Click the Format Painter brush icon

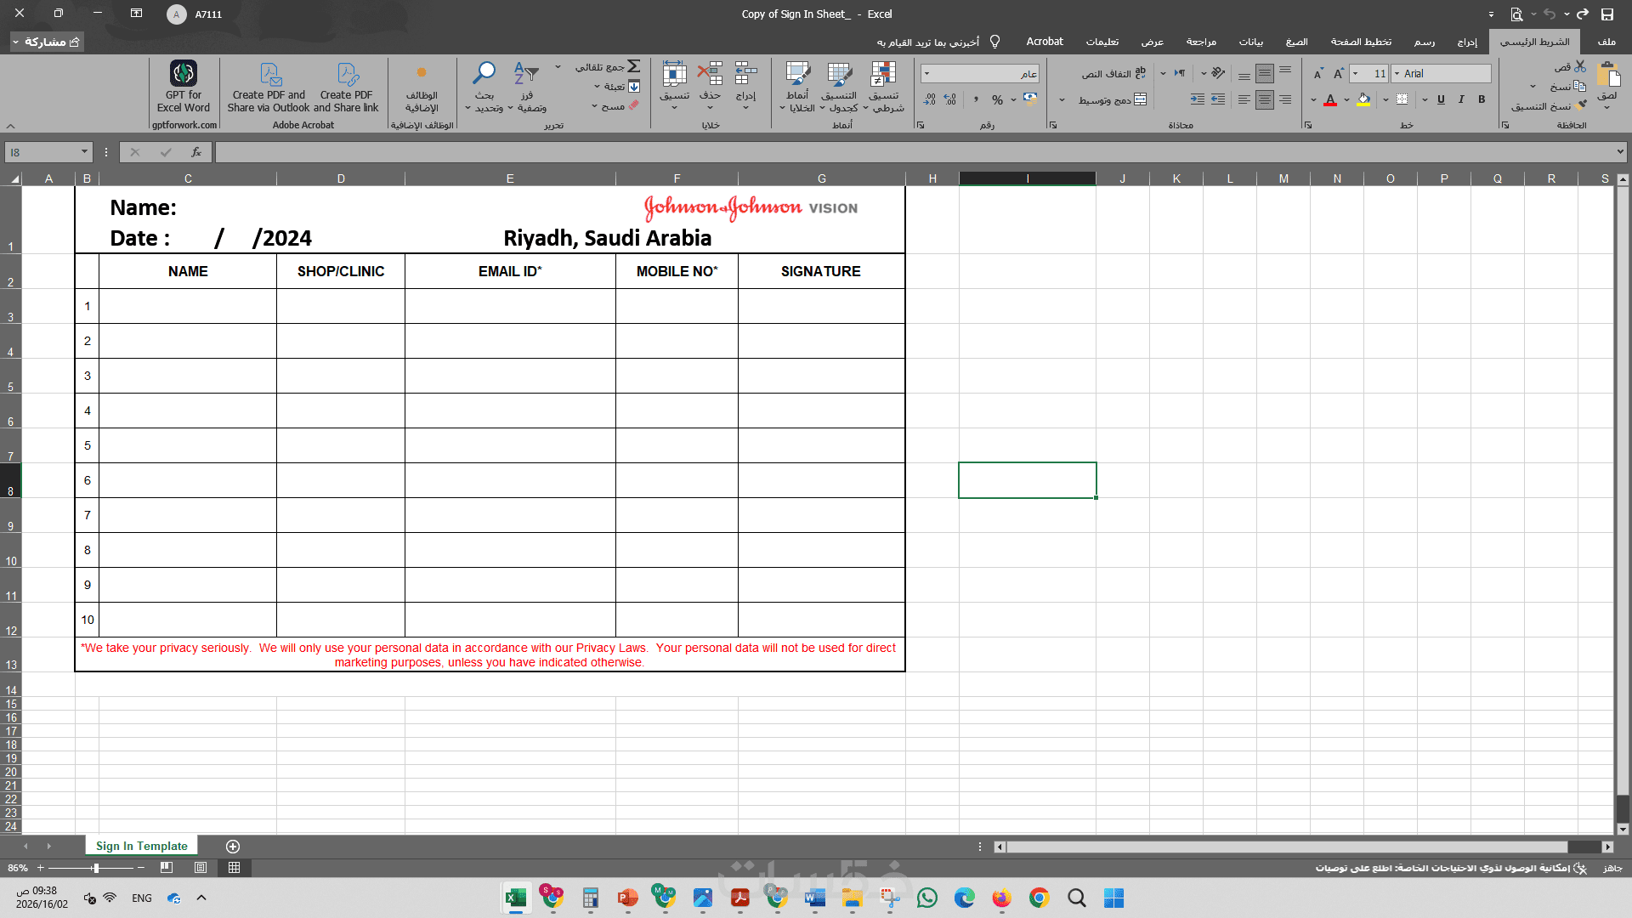[x=1581, y=106]
